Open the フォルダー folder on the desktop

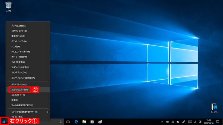click(x=214, y=108)
